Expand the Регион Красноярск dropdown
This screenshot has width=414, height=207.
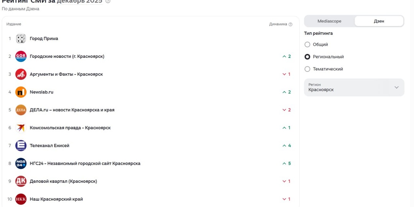pyautogui.click(x=354, y=87)
